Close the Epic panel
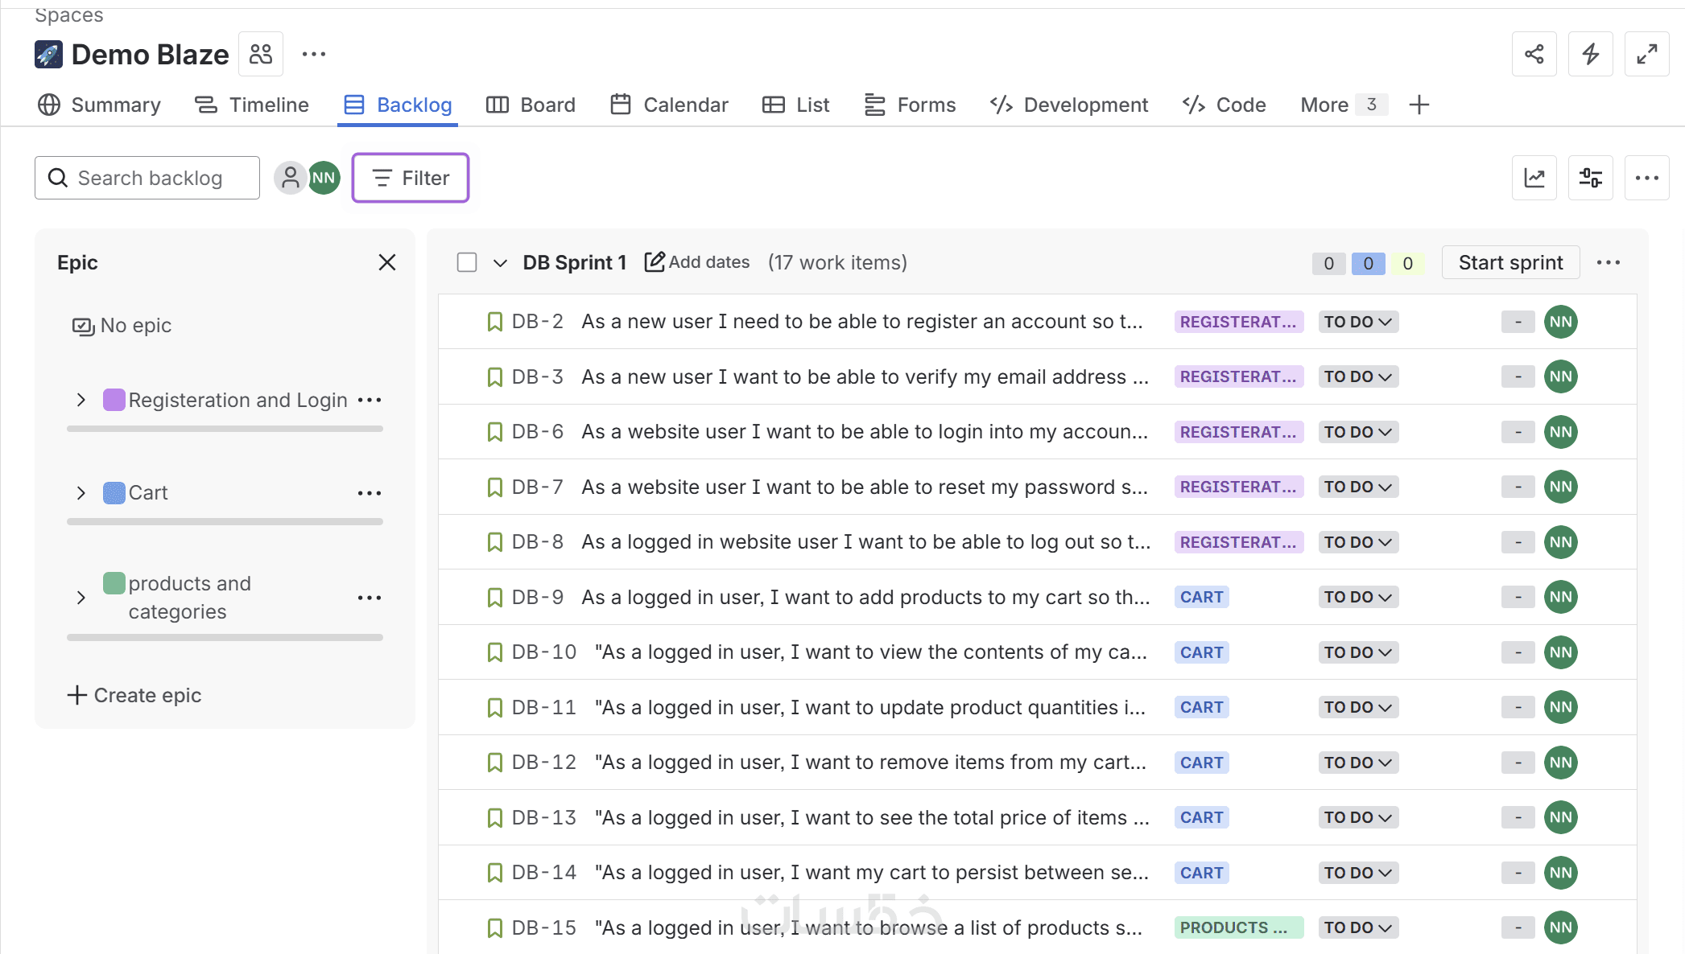This screenshot has width=1685, height=954. tap(387, 262)
